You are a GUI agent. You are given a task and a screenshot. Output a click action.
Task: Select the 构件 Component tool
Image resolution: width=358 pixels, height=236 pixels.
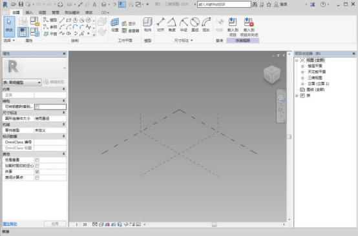coord(148,25)
